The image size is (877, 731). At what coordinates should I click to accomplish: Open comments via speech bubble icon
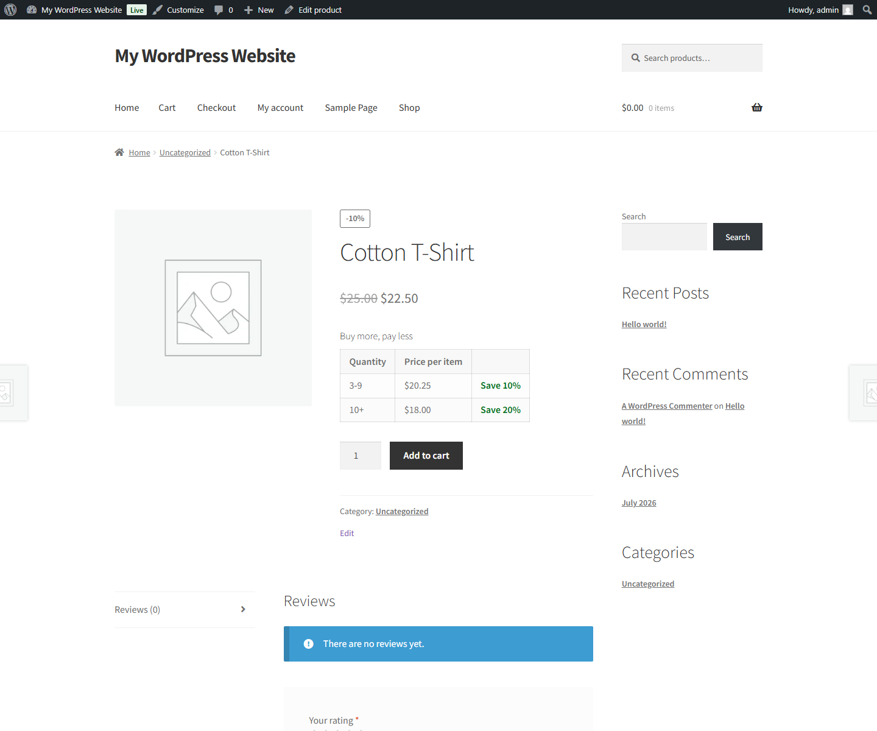click(219, 10)
